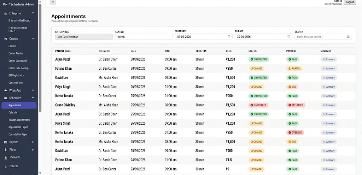
Task: Select the Appointment menu item
Action: click(x=19, y=105)
